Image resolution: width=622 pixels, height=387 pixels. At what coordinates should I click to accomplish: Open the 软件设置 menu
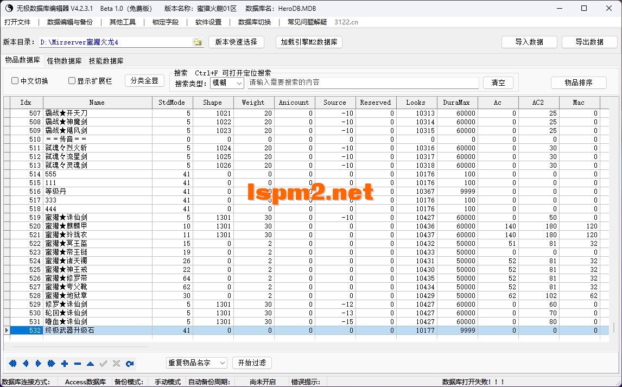(x=208, y=22)
